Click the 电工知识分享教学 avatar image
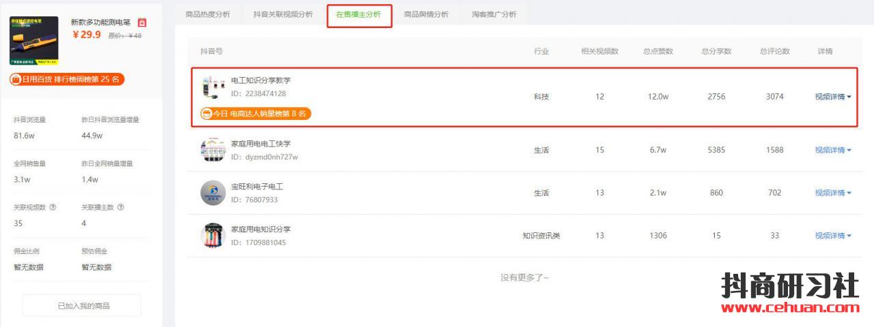This screenshot has width=874, height=327. pos(212,87)
